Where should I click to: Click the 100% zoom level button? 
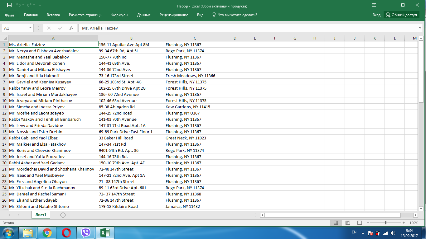click(414, 223)
